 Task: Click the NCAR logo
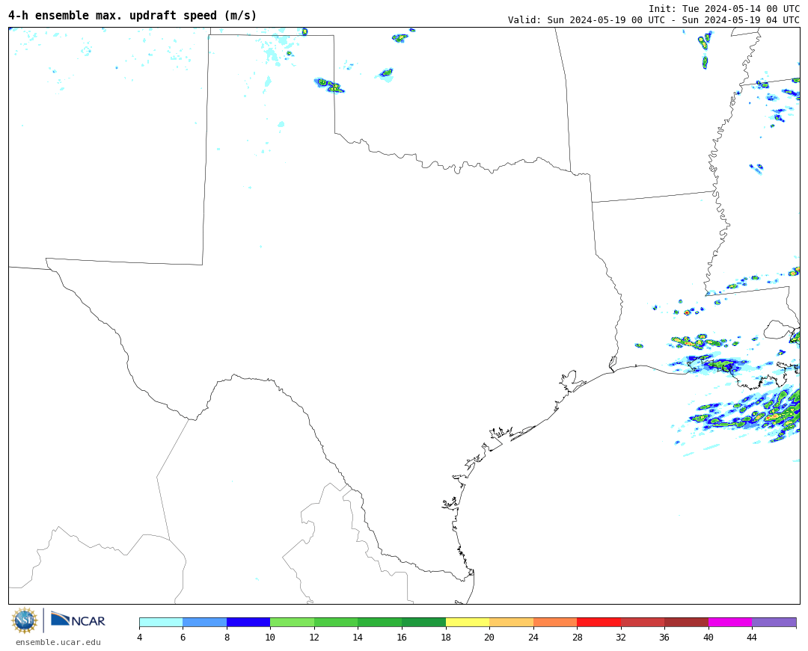(x=79, y=619)
